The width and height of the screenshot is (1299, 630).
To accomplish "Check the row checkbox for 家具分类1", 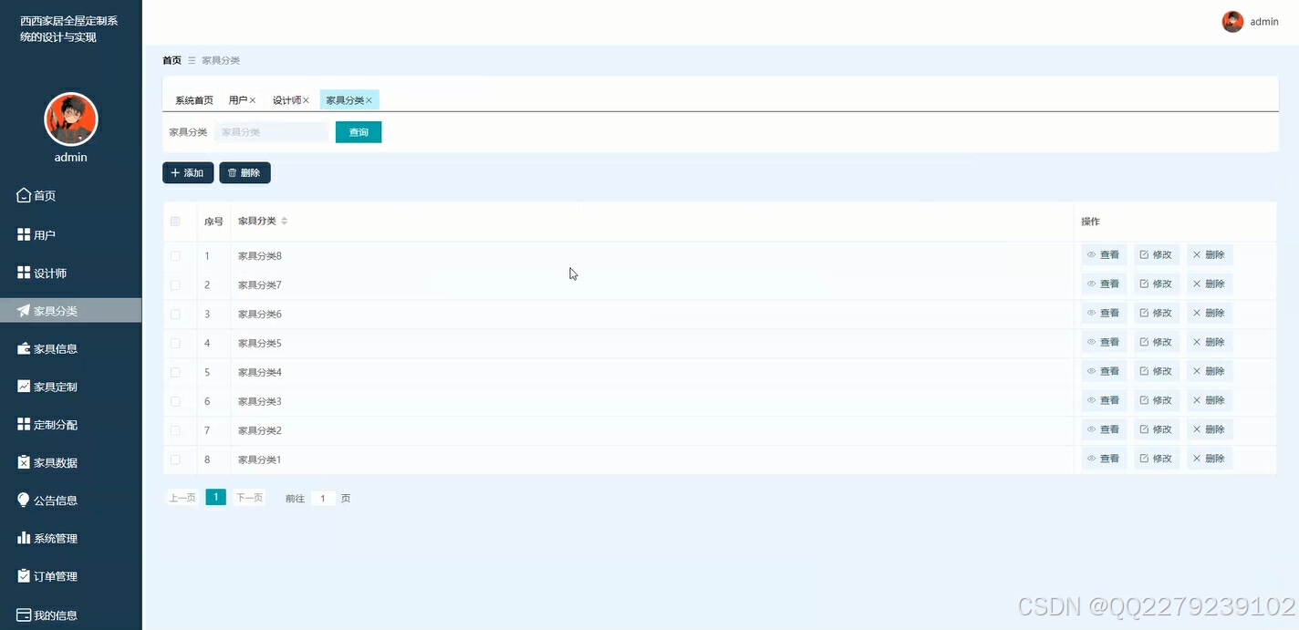I will [175, 459].
